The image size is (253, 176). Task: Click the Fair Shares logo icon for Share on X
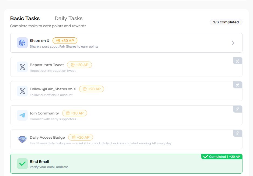coord(22,43)
